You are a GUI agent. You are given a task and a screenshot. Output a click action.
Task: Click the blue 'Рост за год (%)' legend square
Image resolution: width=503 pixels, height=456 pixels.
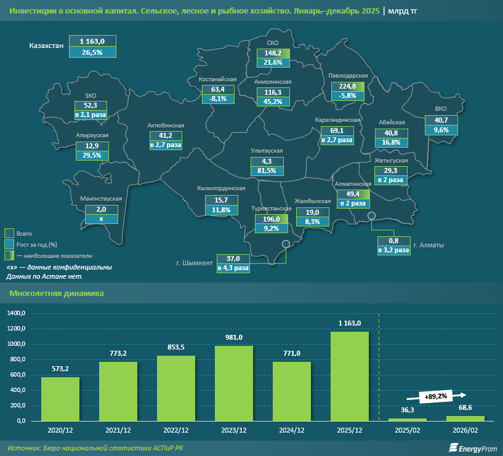(9, 244)
